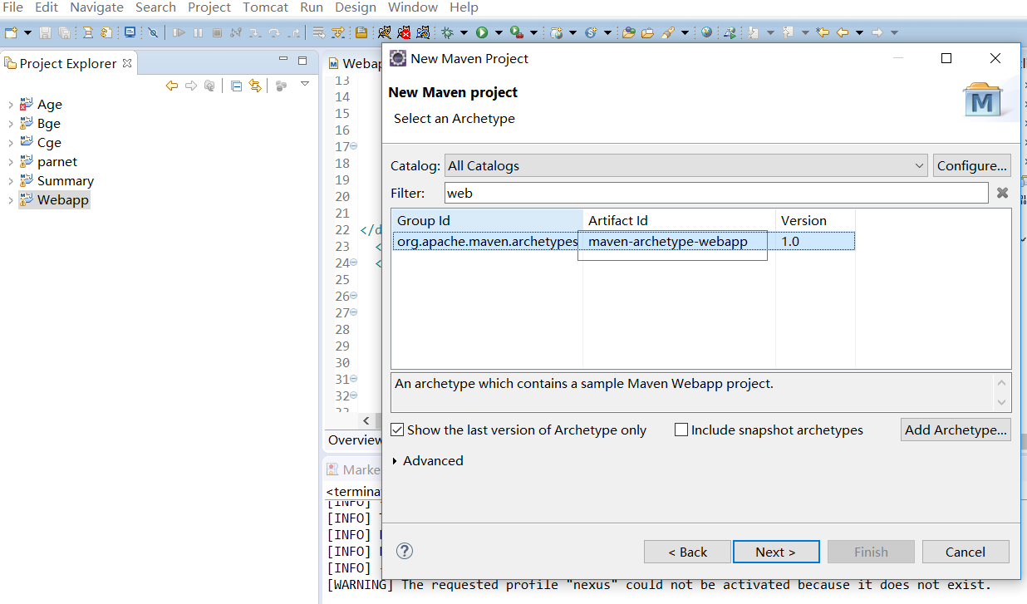This screenshot has width=1027, height=604.
Task: Close the Project Explorer tab via X
Action: click(127, 63)
